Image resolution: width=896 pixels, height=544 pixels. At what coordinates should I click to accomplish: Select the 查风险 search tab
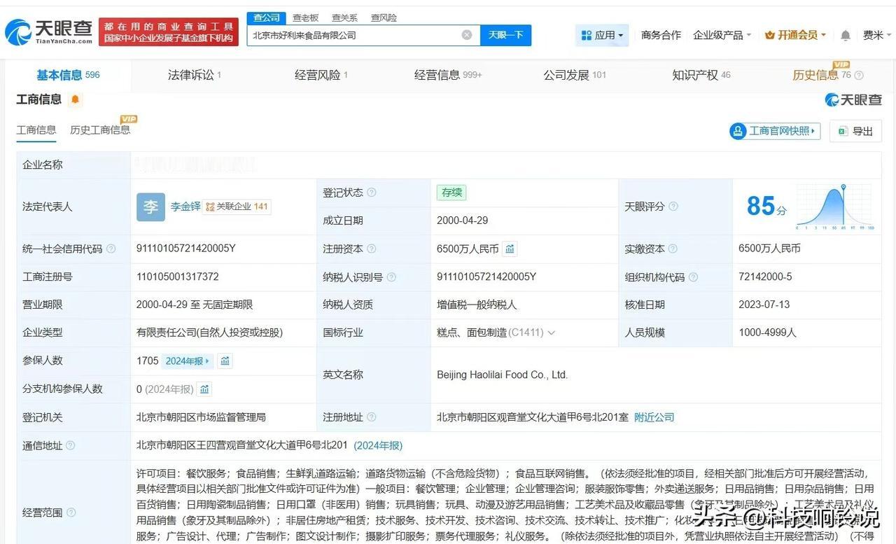(384, 18)
